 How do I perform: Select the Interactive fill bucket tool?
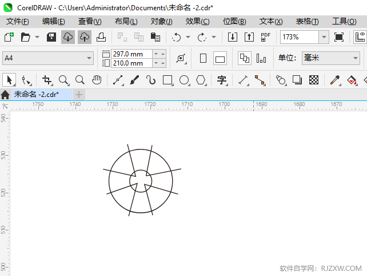tap(352, 80)
